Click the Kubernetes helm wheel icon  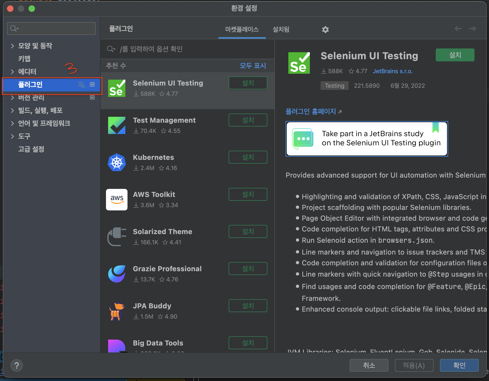point(117,163)
